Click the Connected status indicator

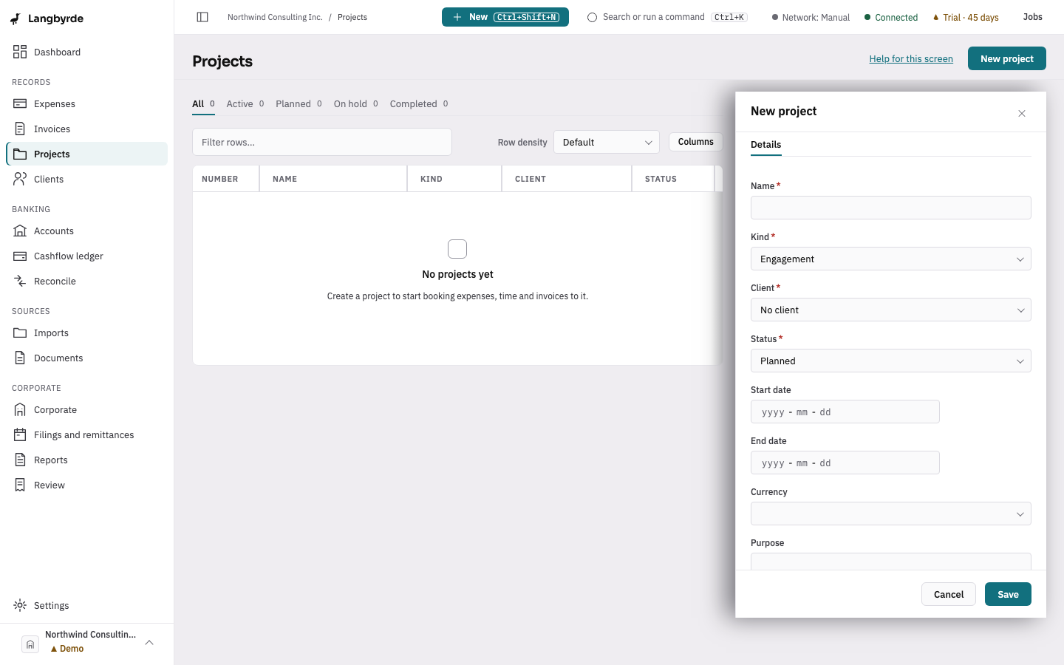point(891,17)
